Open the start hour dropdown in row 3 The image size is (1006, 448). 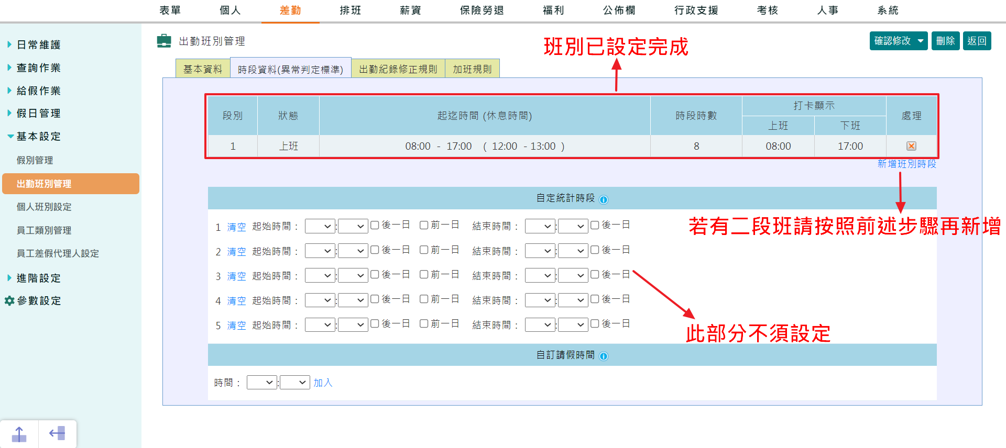pos(320,276)
